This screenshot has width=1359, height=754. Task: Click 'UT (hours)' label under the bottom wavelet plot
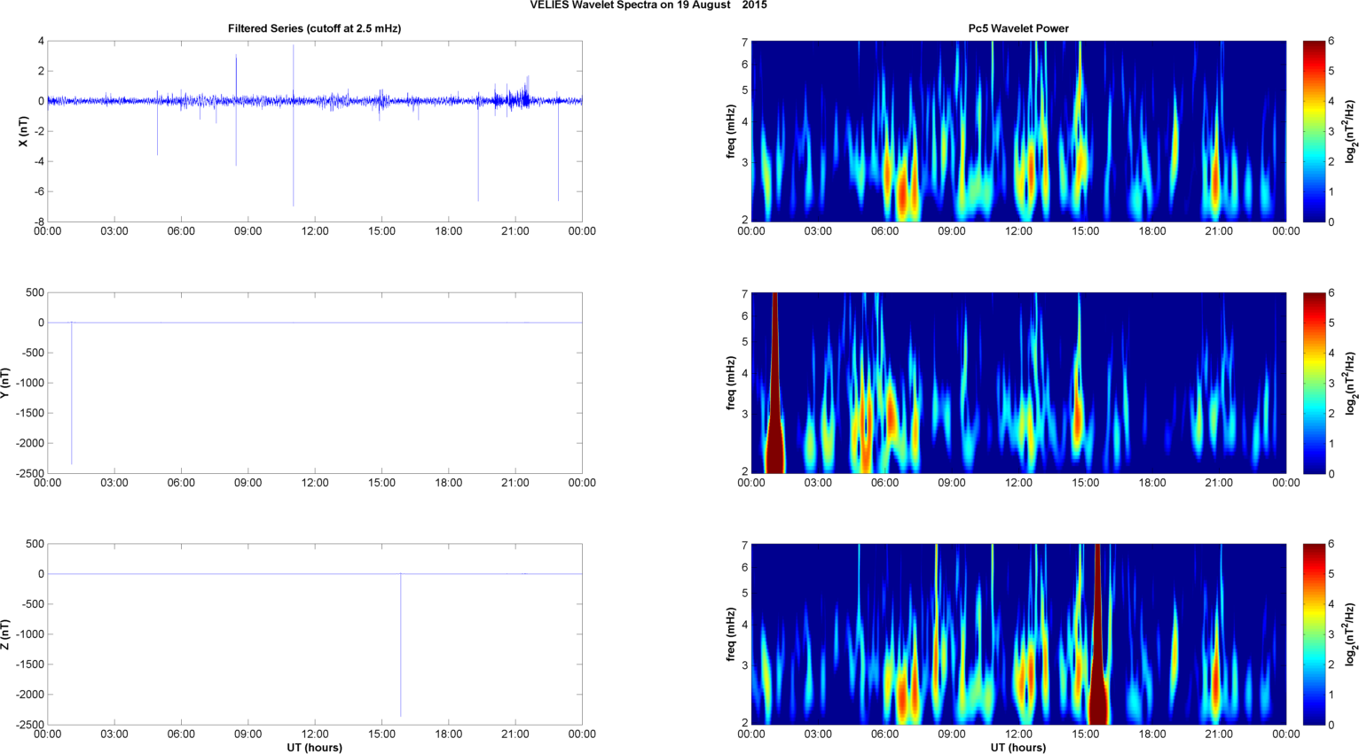1018,748
